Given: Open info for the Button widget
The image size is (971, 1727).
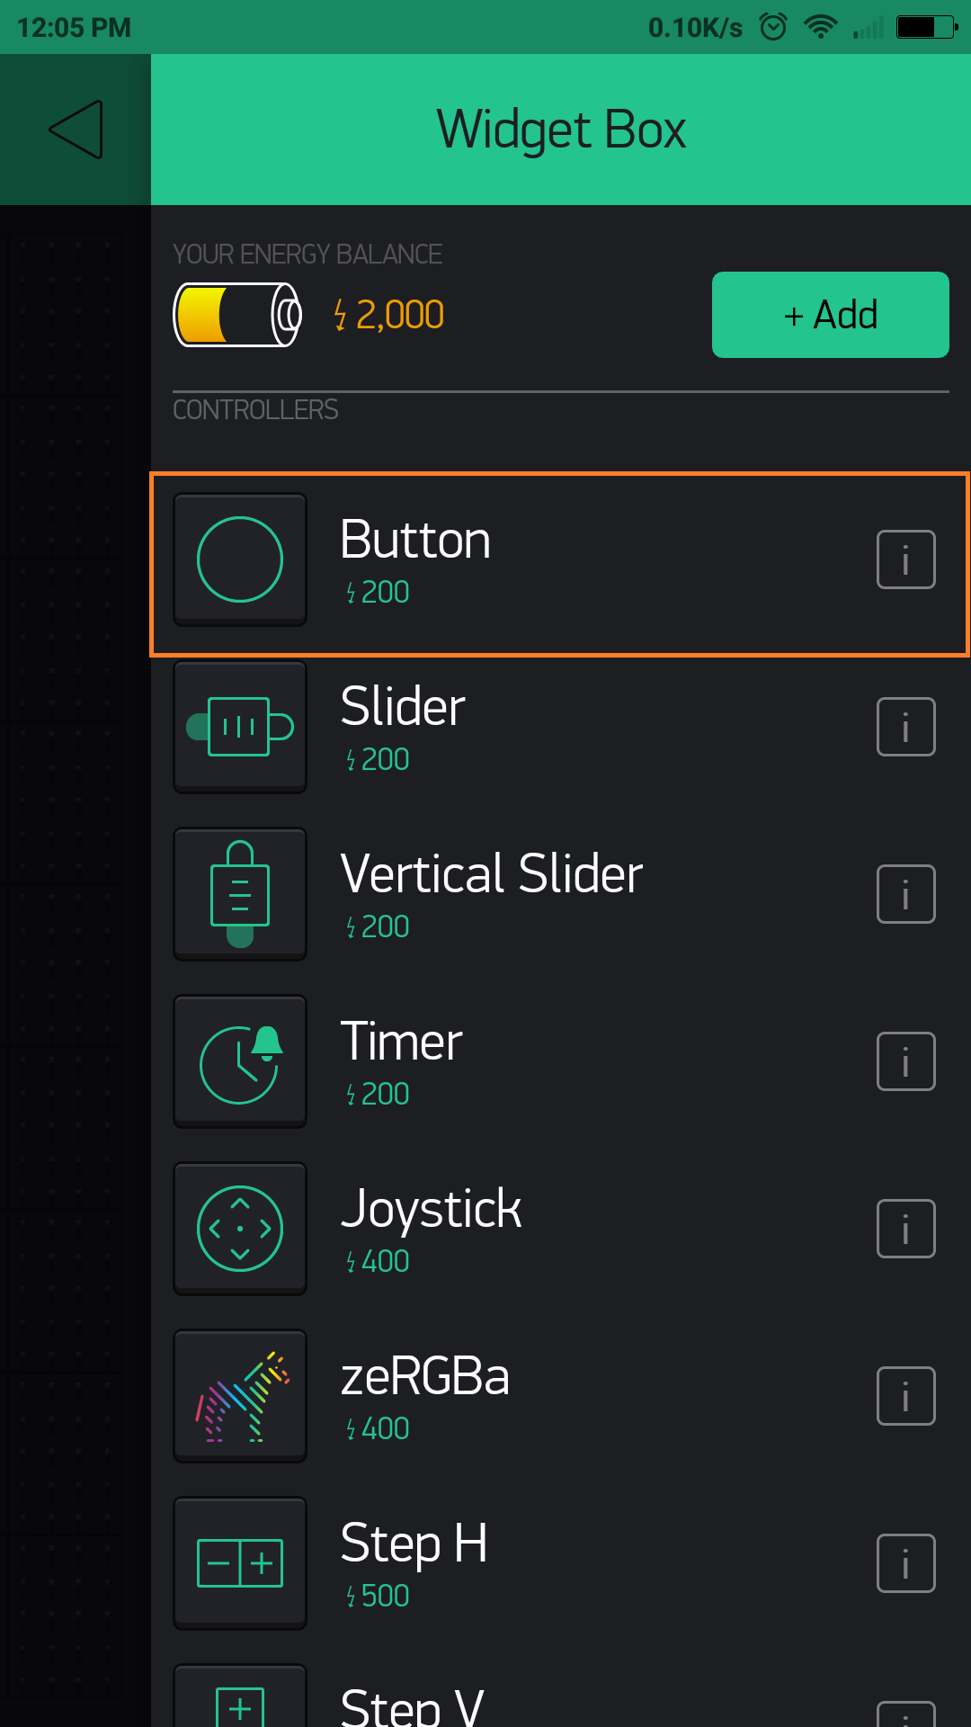Looking at the screenshot, I should (x=905, y=558).
